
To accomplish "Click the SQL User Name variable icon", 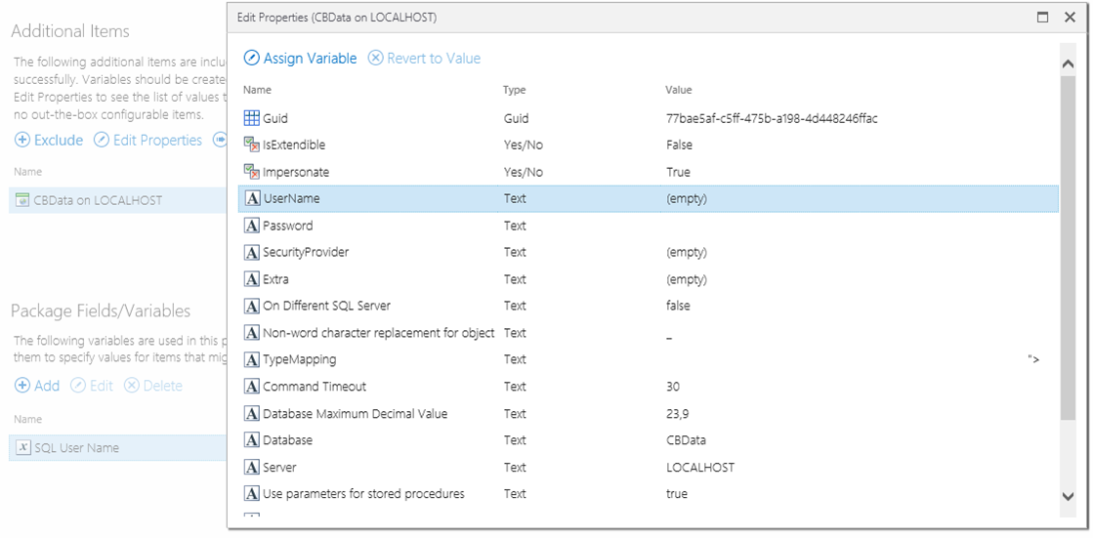I will point(23,448).
